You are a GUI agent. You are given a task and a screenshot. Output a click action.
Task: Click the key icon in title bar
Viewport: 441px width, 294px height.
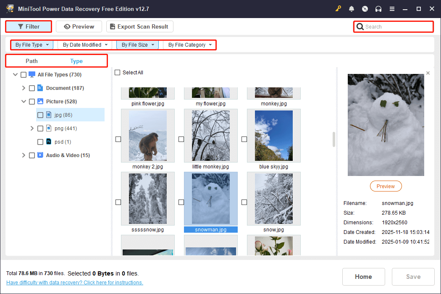tap(338, 9)
